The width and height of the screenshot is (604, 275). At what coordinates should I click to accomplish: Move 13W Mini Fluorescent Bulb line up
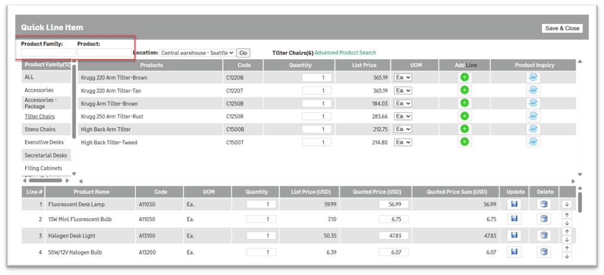click(x=566, y=215)
